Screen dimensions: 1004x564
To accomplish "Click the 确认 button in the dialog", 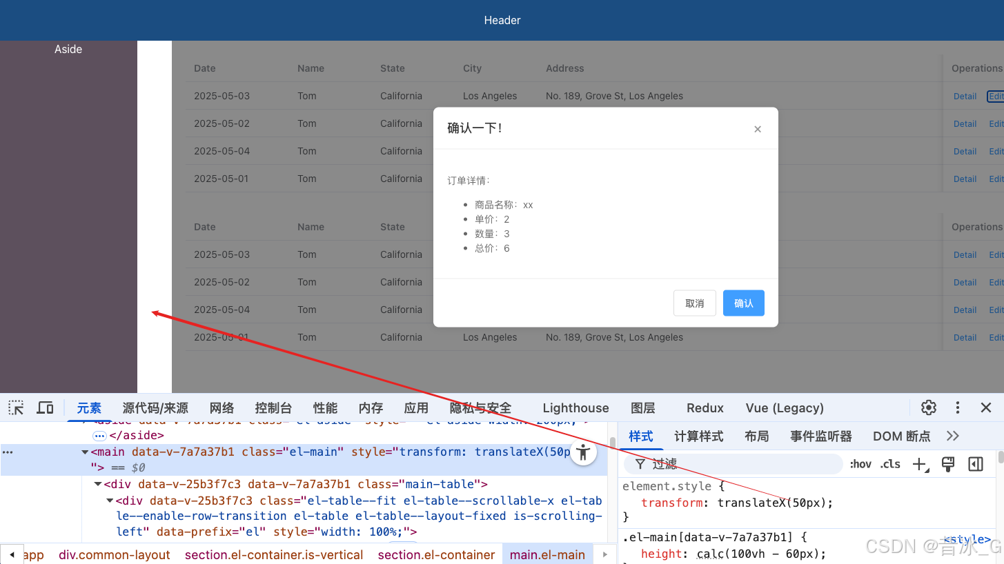I will pos(744,303).
